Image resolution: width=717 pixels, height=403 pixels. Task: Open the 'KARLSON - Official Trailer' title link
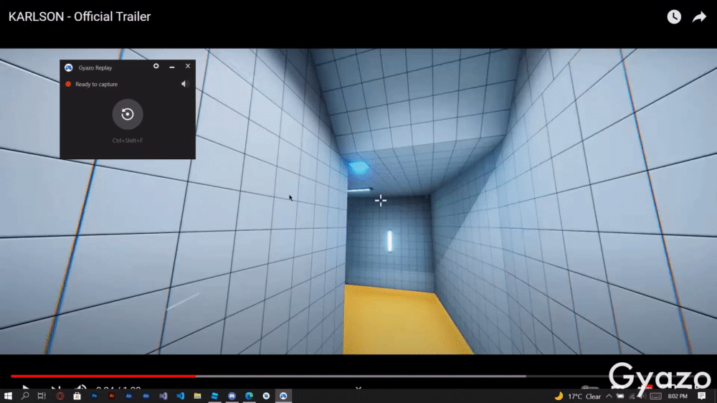tap(80, 16)
